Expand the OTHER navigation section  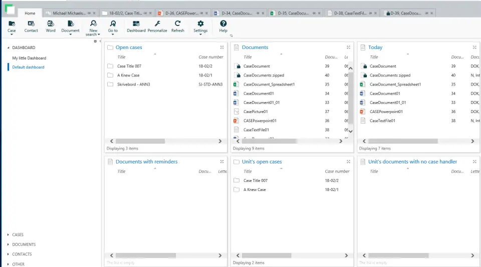point(8,264)
